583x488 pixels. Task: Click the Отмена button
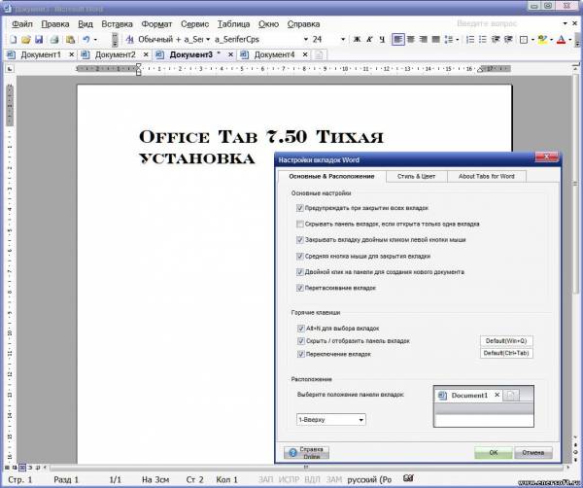tap(533, 453)
